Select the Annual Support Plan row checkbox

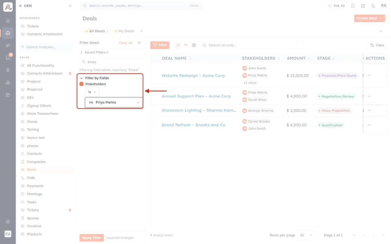click(154, 96)
